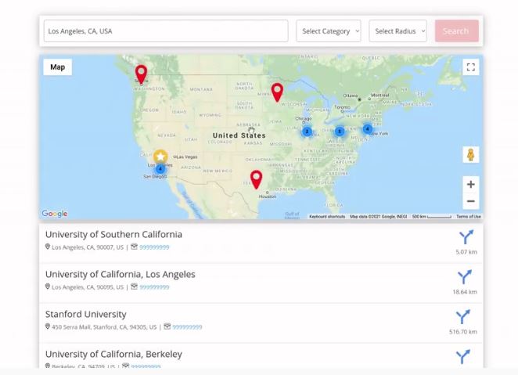This screenshot has height=375, width=518.
Task: Open University of California, Berkeley listing
Action: [x=113, y=354]
